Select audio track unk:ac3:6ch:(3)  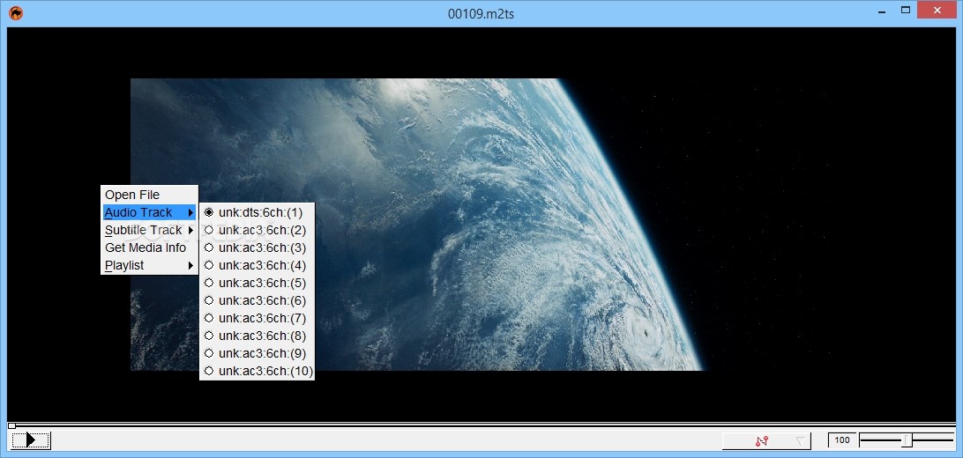click(257, 247)
